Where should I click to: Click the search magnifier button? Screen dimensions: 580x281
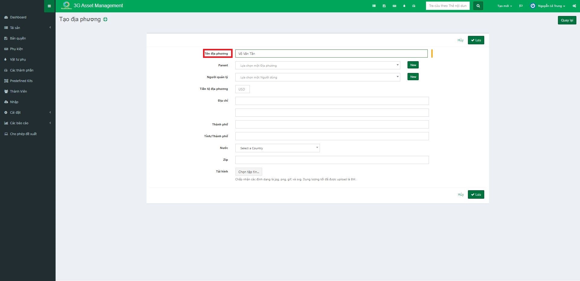point(478,6)
